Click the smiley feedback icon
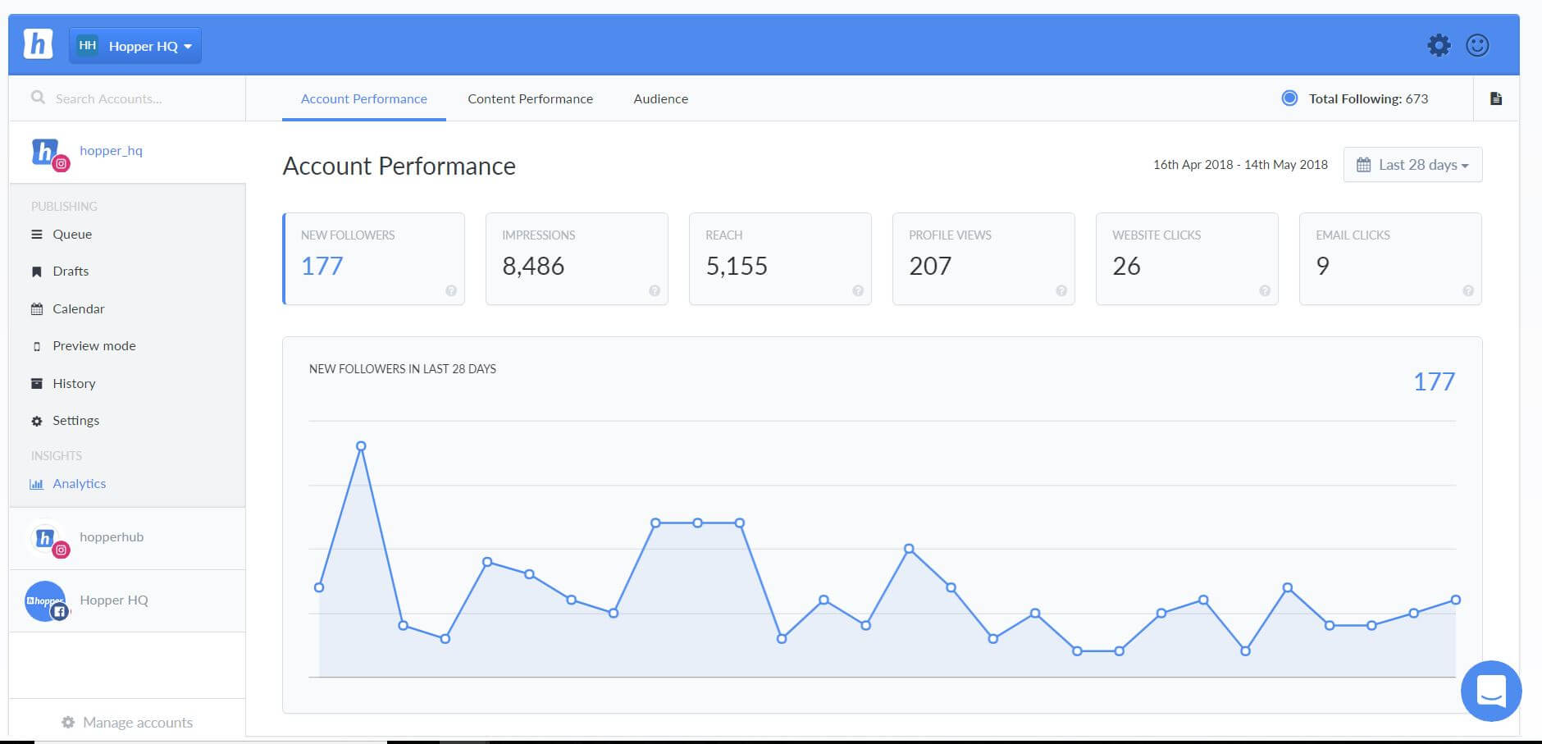This screenshot has height=744, width=1542. pyautogui.click(x=1477, y=45)
